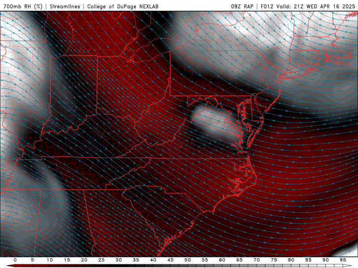Click the '700mb RH (%)' title text

coord(23,6)
